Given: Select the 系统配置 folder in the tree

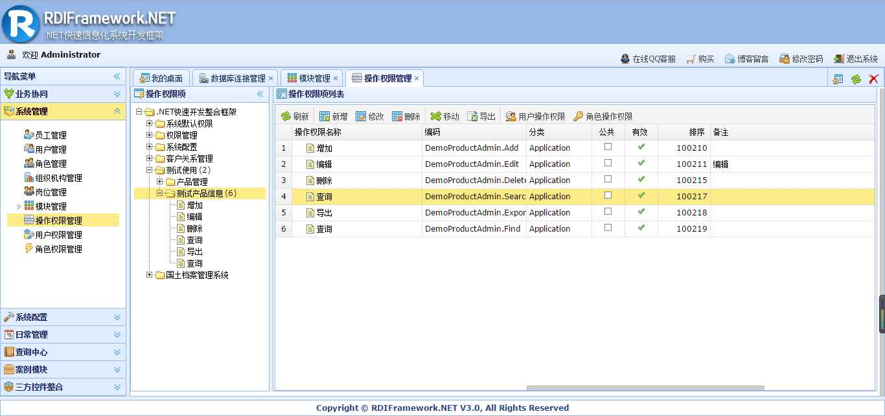Looking at the screenshot, I should 181,147.
